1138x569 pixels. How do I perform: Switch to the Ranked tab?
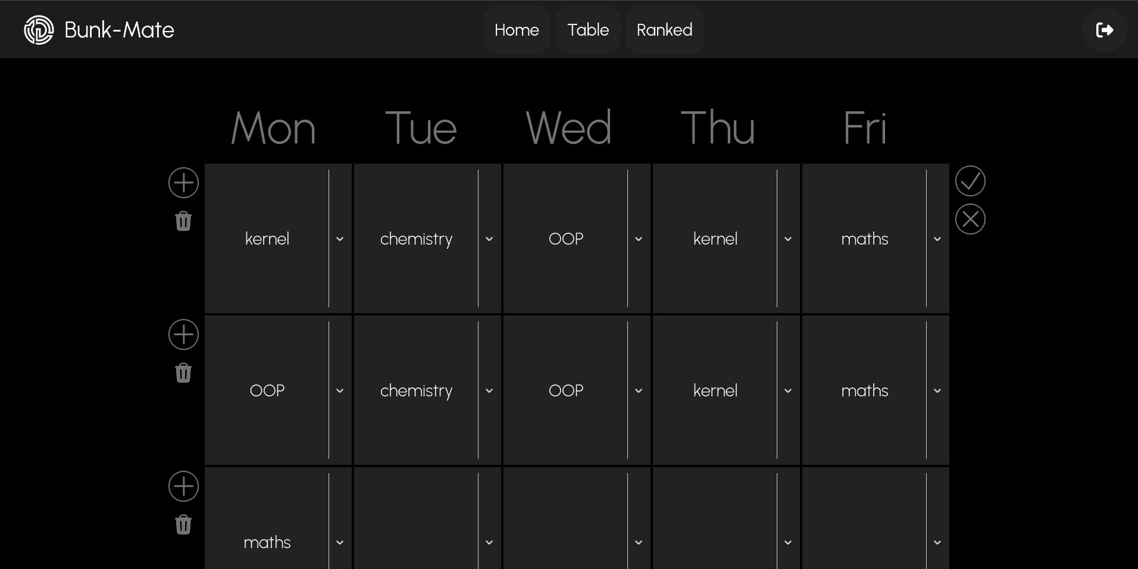point(664,30)
